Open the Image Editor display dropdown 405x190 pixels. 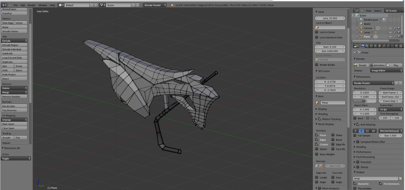[x=386, y=71]
